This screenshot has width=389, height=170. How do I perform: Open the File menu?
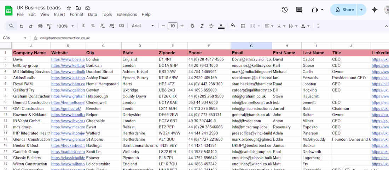point(20,14)
